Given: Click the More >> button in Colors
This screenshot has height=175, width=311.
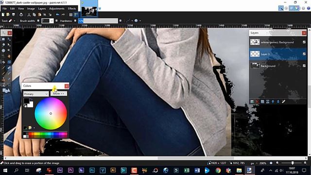Looking at the screenshot, I should pyautogui.click(x=59, y=94).
